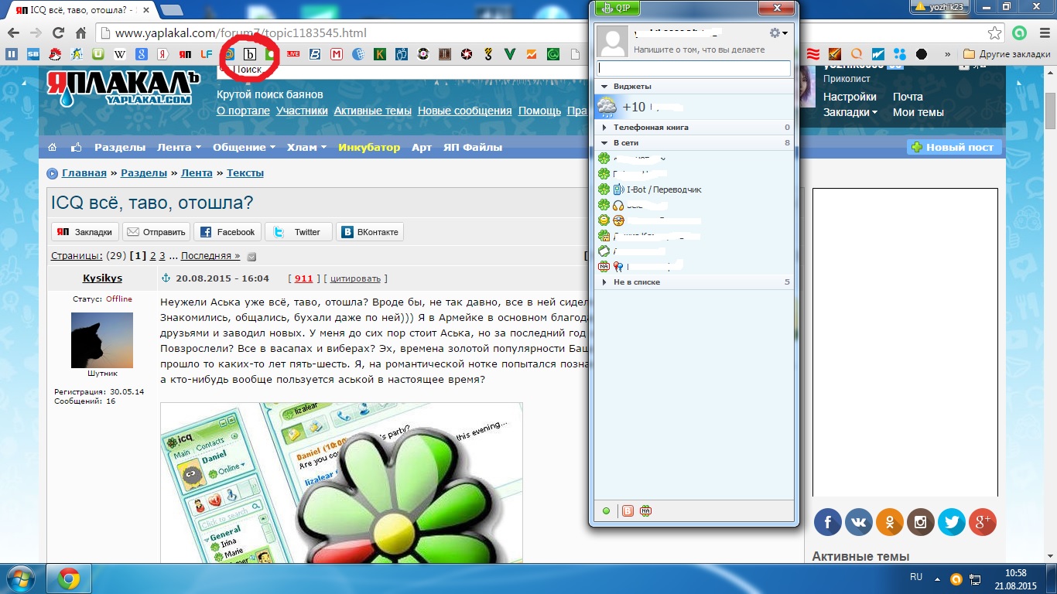Click the Chrome home icon

point(80,33)
